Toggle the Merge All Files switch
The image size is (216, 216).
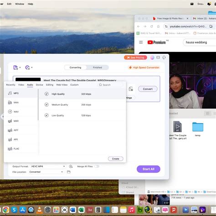[97, 166]
